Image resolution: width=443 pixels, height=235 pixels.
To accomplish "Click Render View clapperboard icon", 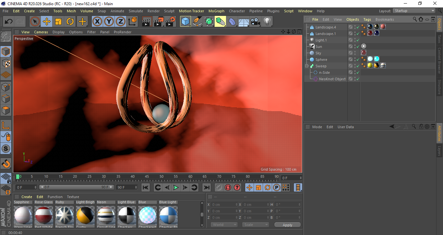I will click(147, 22).
